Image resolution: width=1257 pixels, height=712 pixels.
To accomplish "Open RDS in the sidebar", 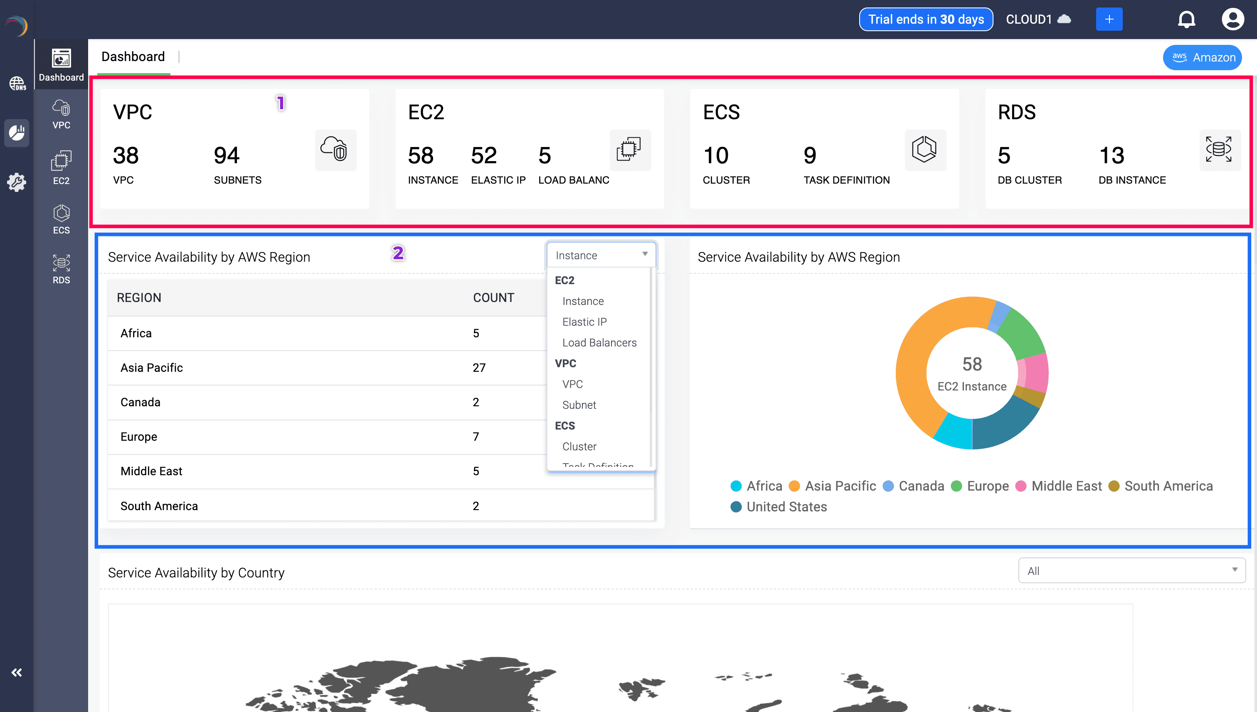I will click(61, 269).
